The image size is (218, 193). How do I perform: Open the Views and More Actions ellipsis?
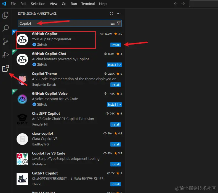pyautogui.click(x=119, y=14)
